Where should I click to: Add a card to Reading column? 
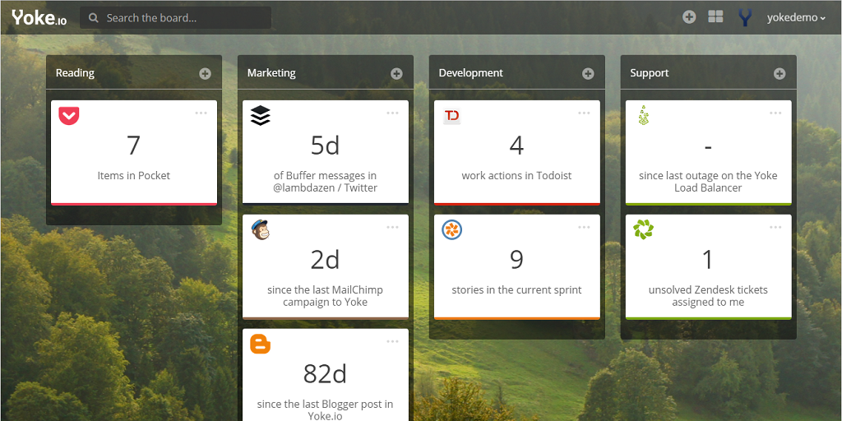[205, 73]
